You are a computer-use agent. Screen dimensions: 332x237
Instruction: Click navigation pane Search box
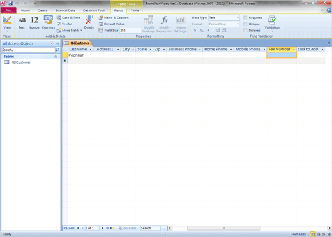[x=28, y=50]
